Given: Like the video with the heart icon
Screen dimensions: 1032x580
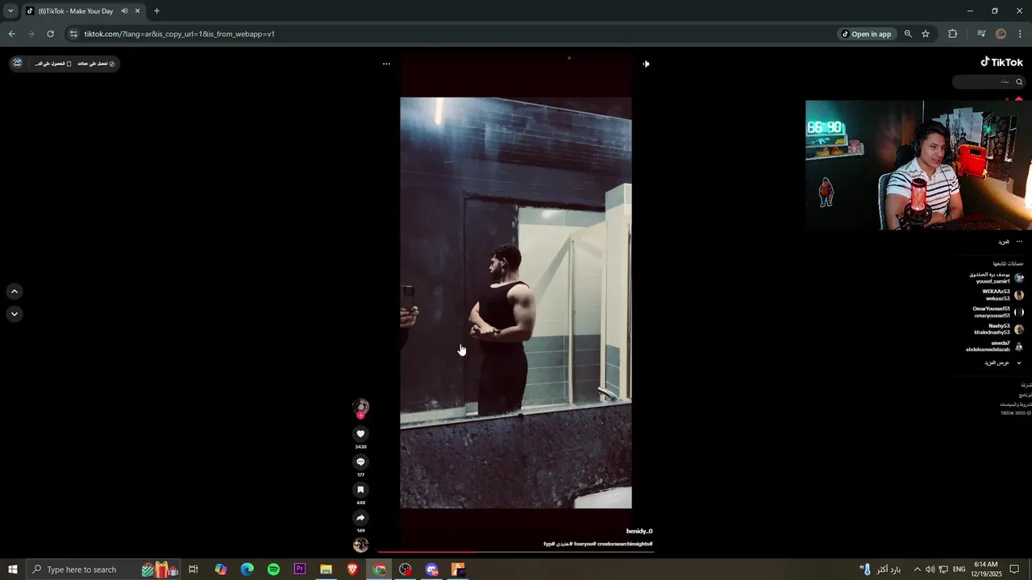Looking at the screenshot, I should coord(360,433).
